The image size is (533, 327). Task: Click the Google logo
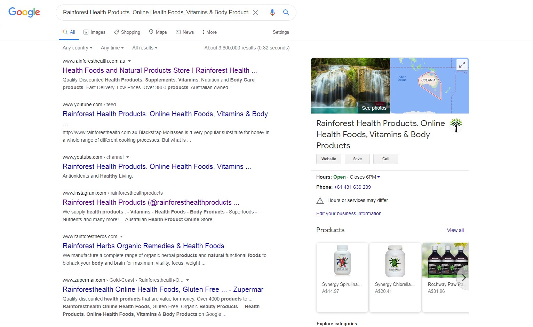[24, 12]
